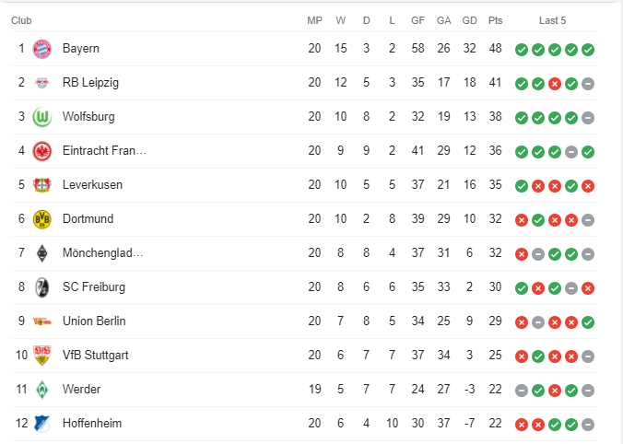Open the Bayern team name link
623x444 pixels.
[81, 49]
